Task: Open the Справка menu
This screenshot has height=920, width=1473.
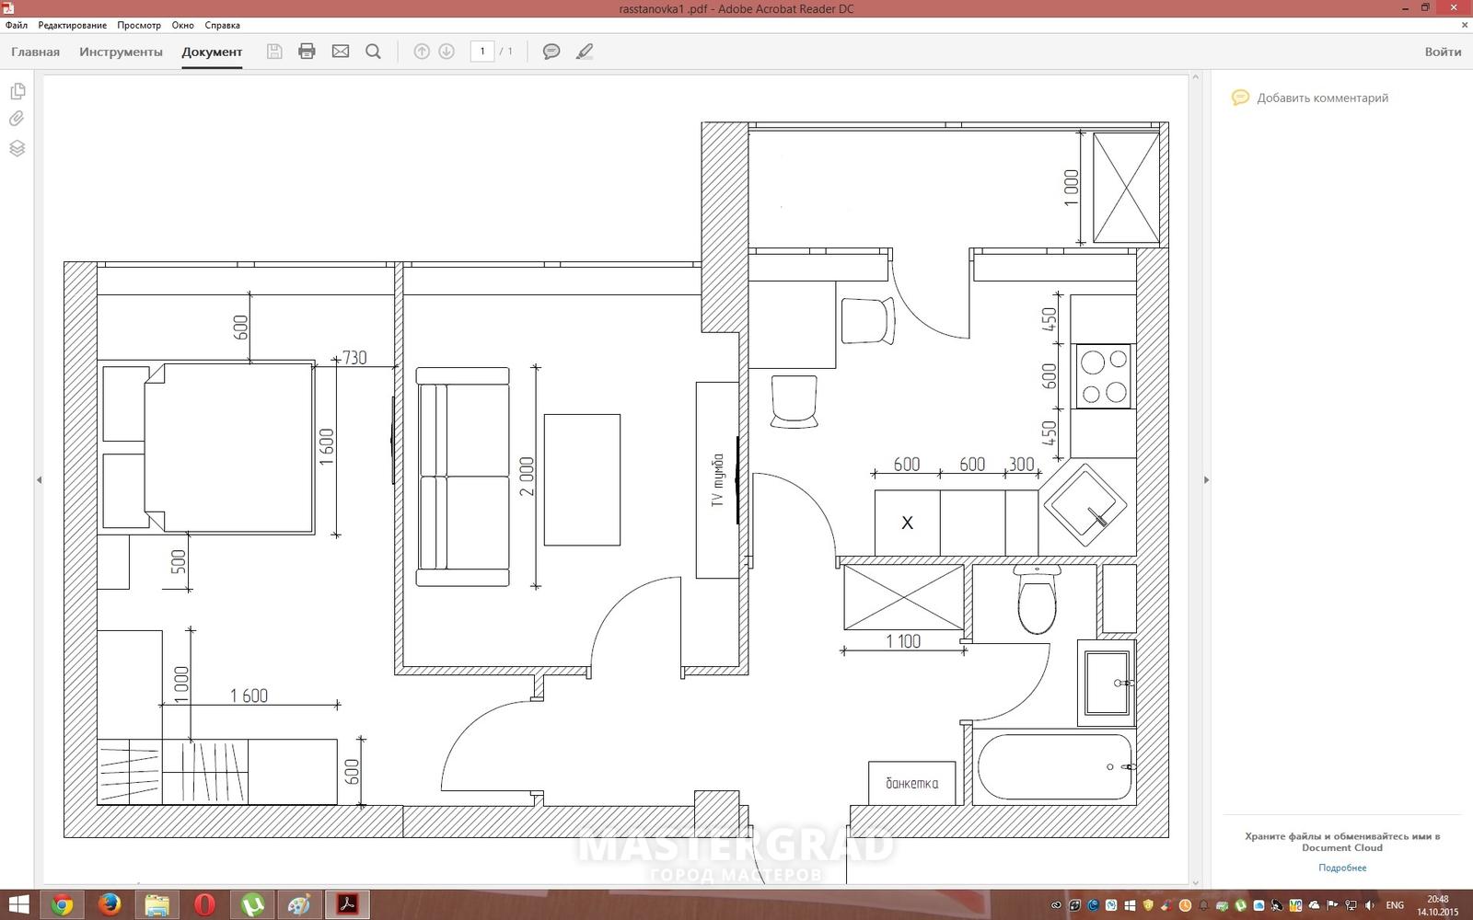Action: (222, 25)
